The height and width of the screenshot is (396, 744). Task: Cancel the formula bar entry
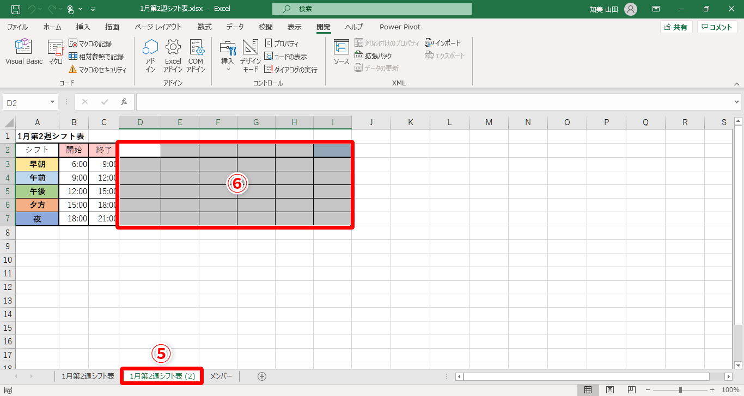point(85,102)
